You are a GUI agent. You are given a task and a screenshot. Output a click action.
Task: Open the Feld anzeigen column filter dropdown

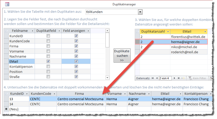pyautogui.click(x=88, y=31)
